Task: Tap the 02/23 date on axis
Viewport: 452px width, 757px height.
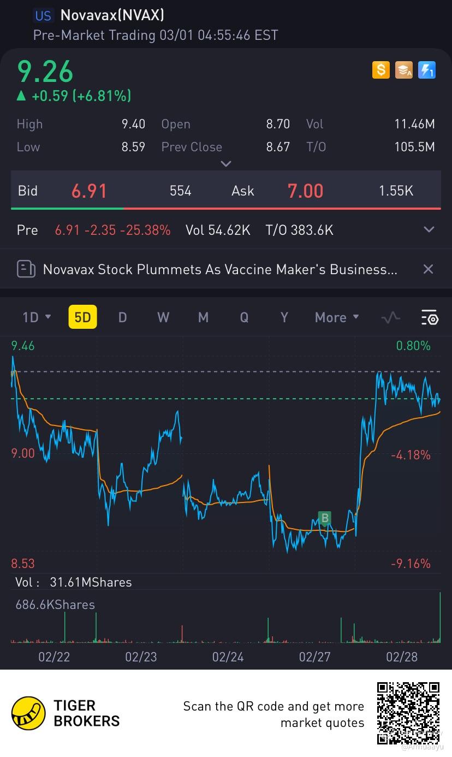Action: tap(141, 657)
